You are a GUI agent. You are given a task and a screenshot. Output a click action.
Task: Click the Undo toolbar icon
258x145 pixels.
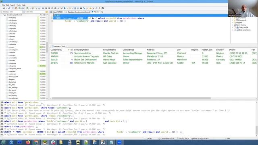[19, 8]
